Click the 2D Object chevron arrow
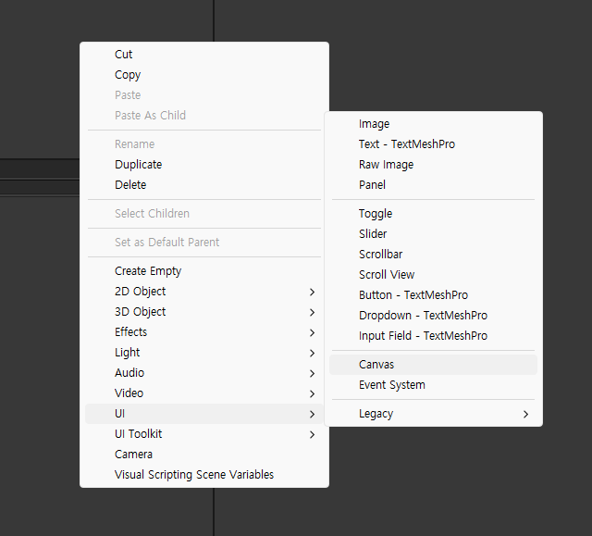592x536 pixels. (312, 292)
